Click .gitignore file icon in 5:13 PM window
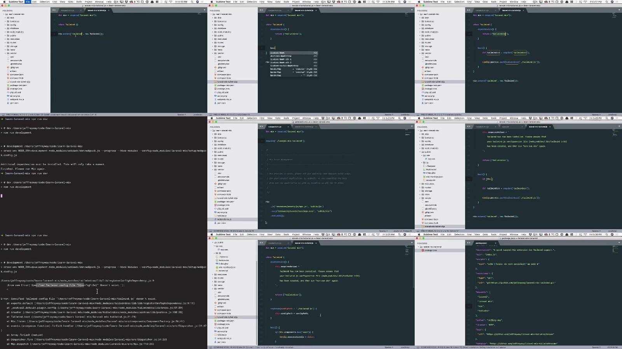Viewport: 622px width, 349px height. [8, 68]
